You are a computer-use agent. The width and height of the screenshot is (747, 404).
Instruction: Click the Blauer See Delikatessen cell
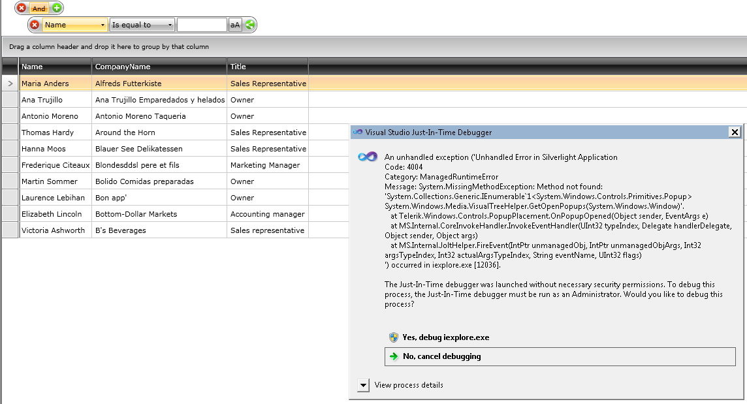[x=159, y=149]
